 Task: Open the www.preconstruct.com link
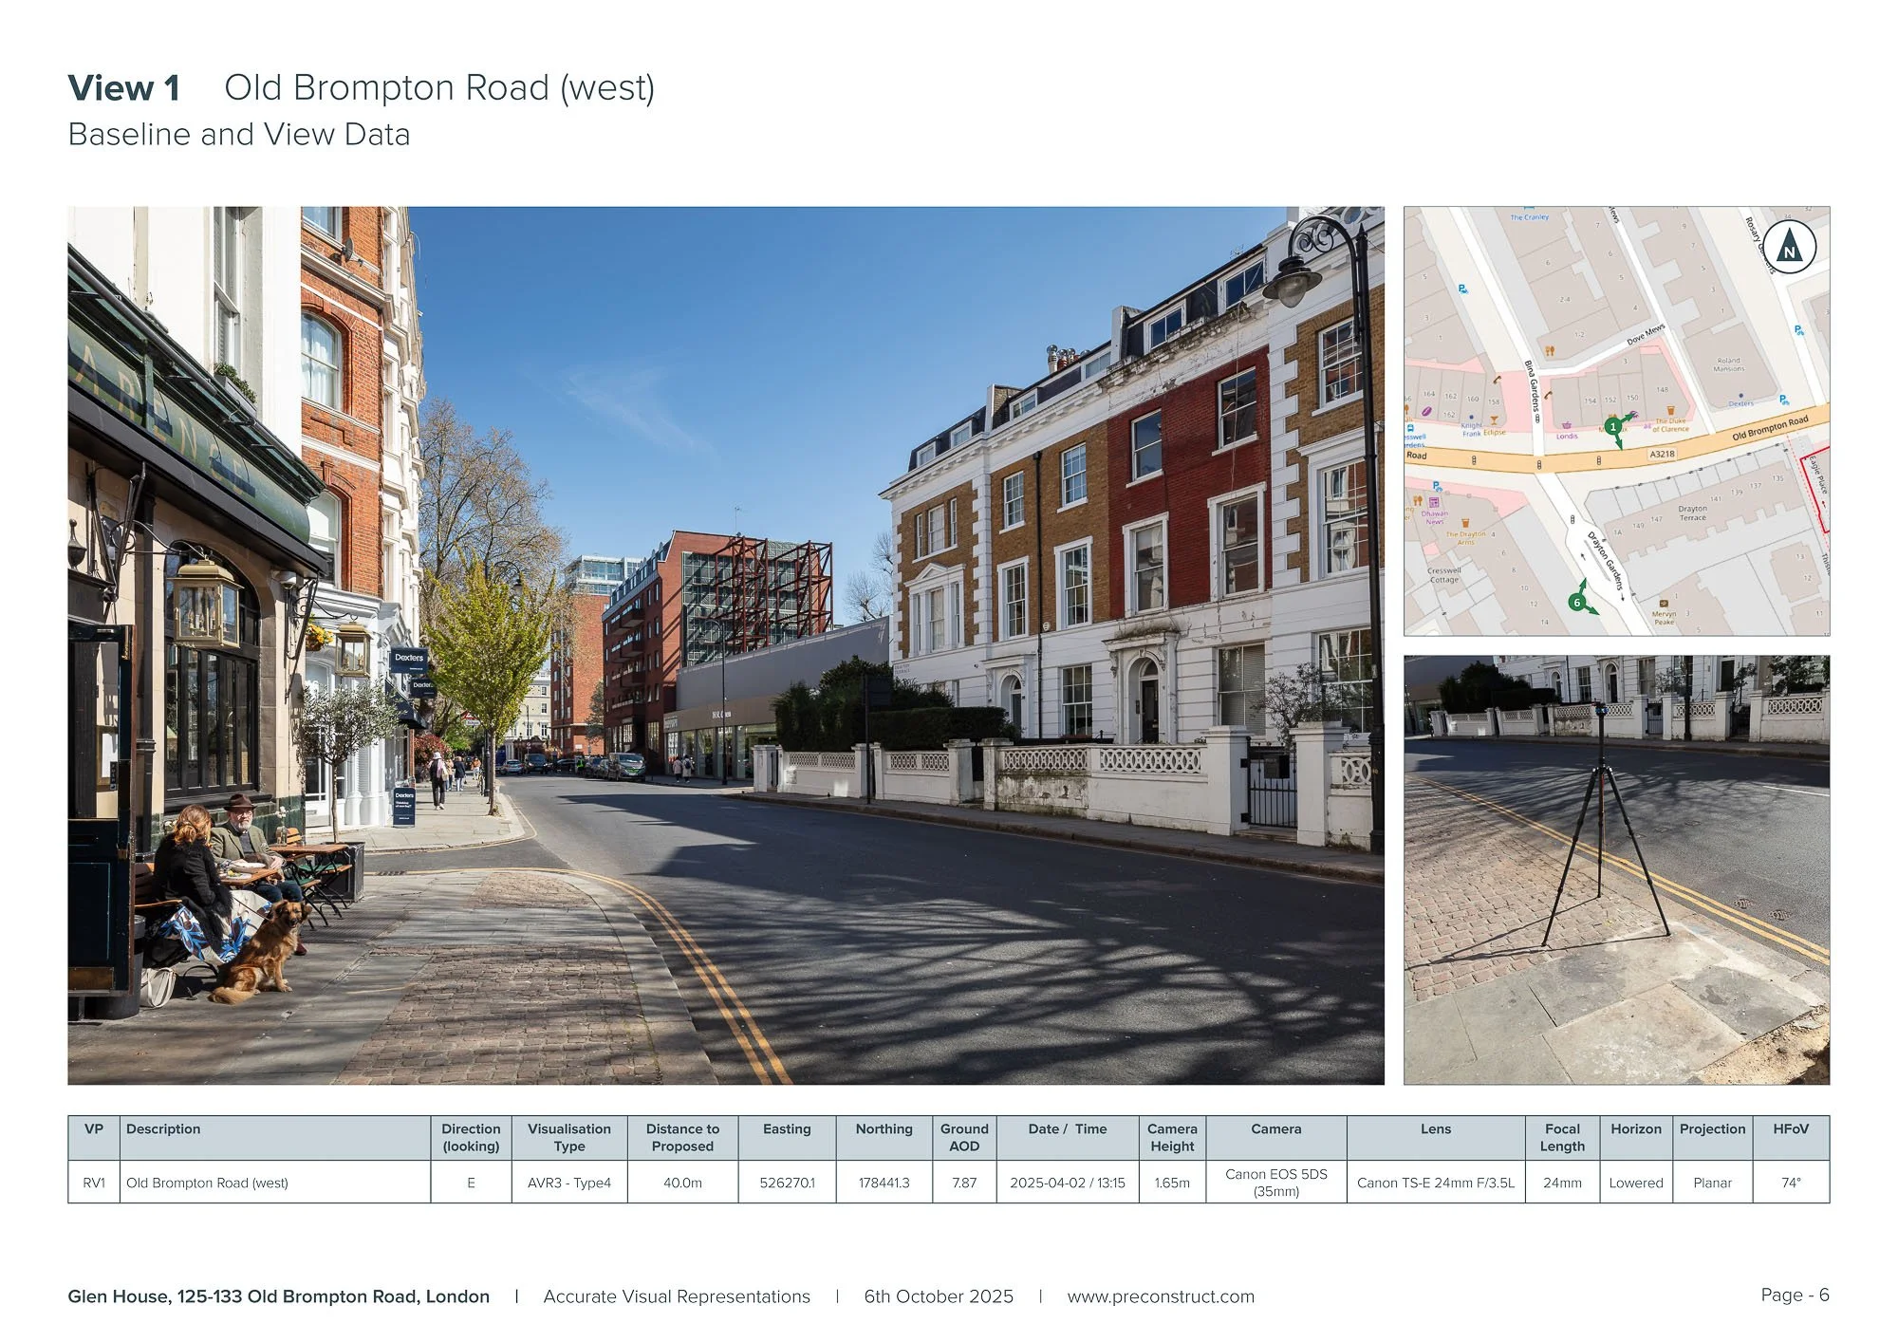coord(1160,1296)
